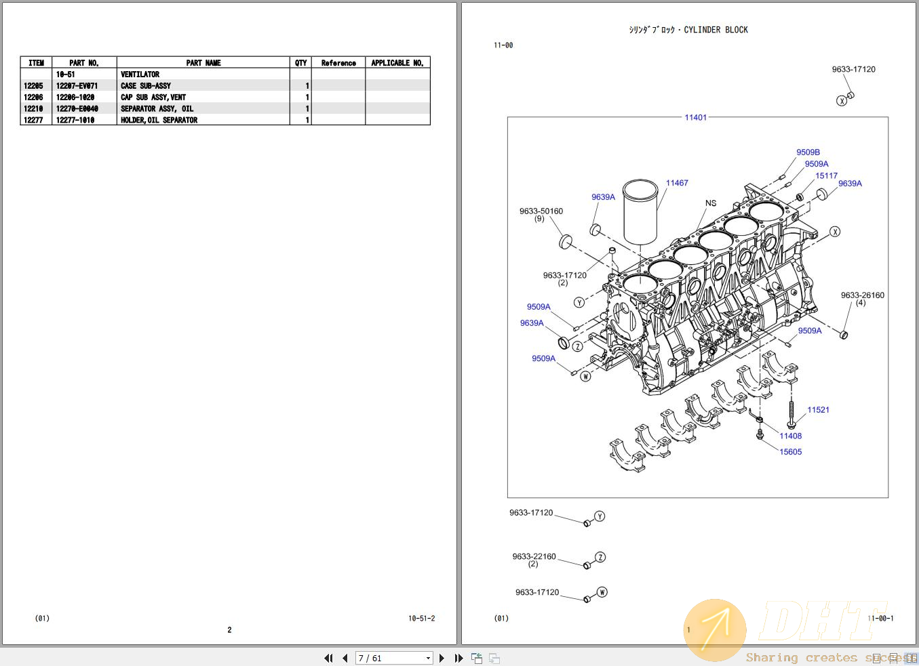Click the VENTILATOR row heading in the table

click(140, 75)
